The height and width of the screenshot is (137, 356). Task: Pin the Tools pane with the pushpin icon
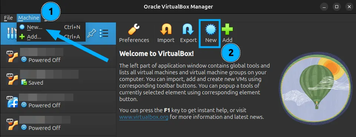[x=92, y=33]
